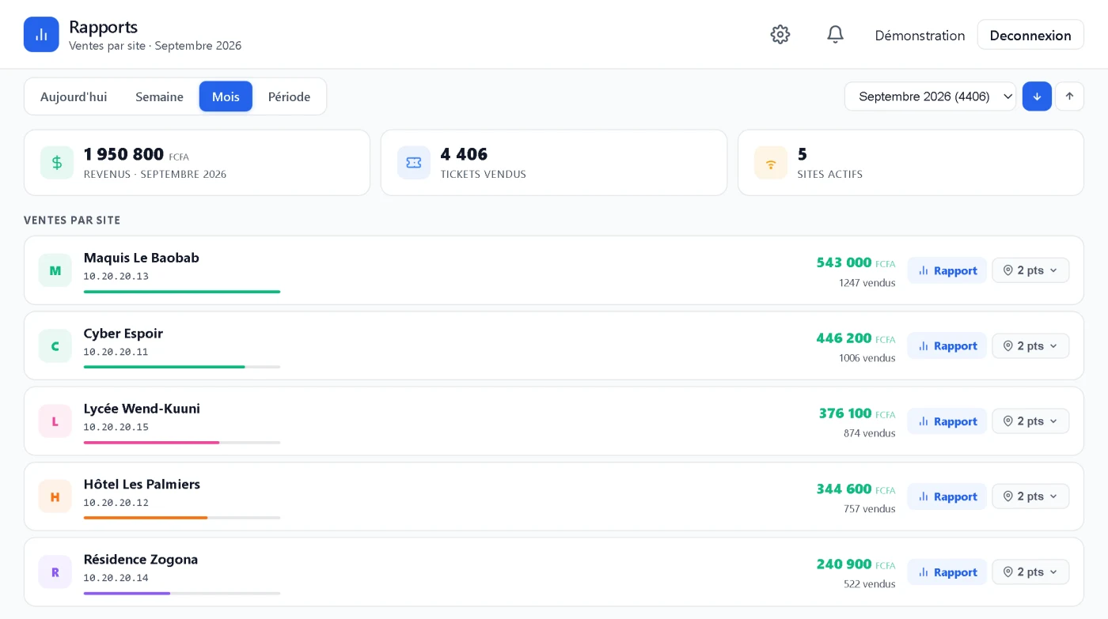Click the blue Rapports chart logo
The width and height of the screenshot is (1108, 619).
tap(41, 35)
